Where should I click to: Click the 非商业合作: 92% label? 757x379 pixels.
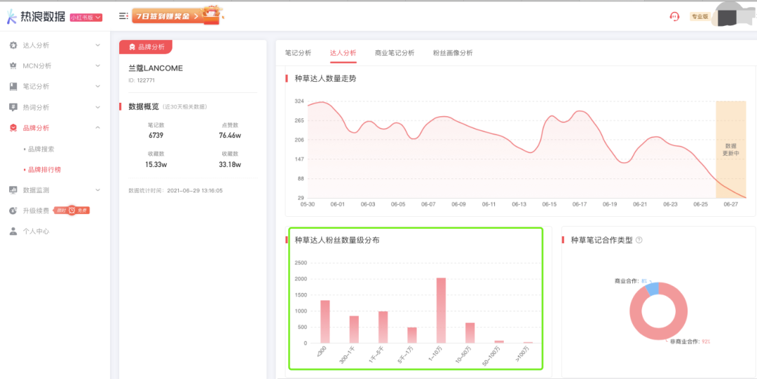[x=690, y=341]
